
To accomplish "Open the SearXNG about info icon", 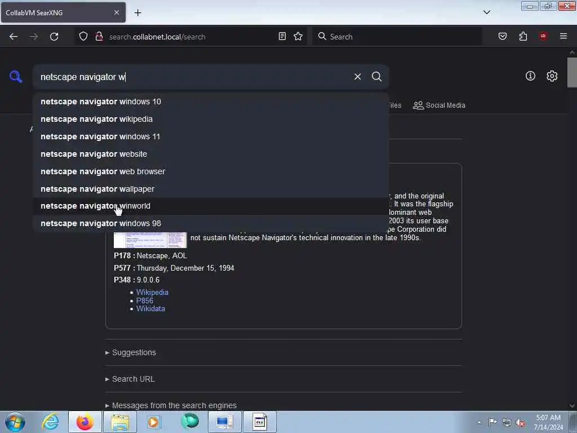I will (x=530, y=76).
